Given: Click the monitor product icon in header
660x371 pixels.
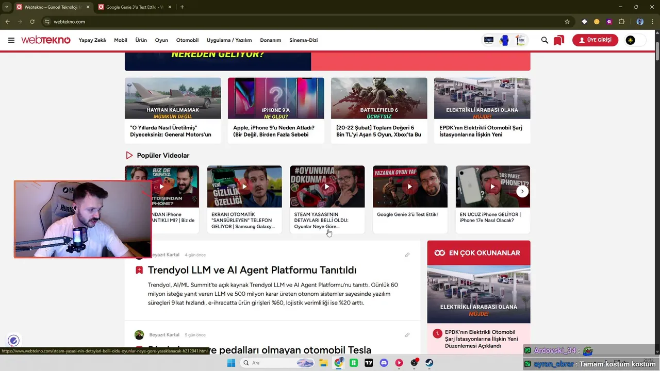Looking at the screenshot, I should (489, 40).
